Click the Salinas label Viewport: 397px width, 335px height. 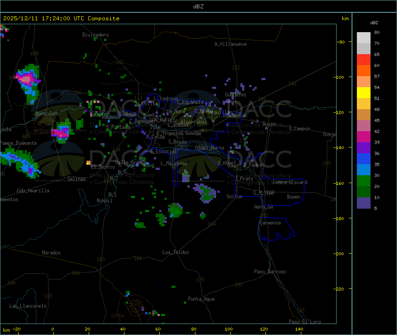pos(76,179)
